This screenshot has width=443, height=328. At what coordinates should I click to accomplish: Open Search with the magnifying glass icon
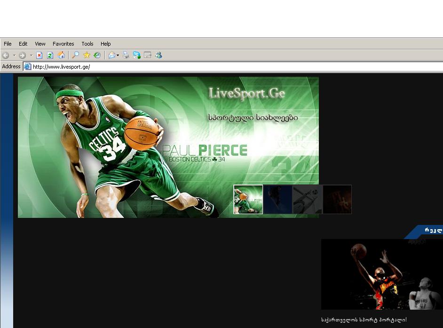coord(75,55)
